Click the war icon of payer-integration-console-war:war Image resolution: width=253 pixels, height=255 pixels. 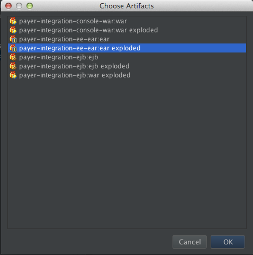13,21
